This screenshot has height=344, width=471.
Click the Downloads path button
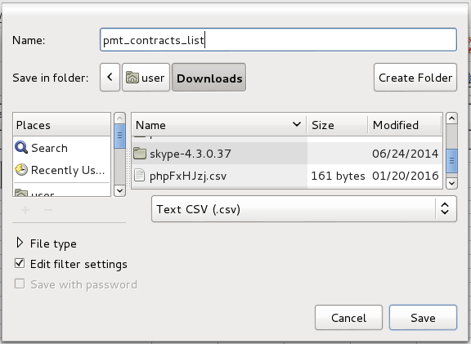[209, 78]
